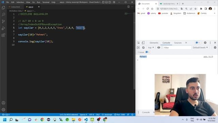
Task: Open the Search view in VS Code
Action: 3,14
